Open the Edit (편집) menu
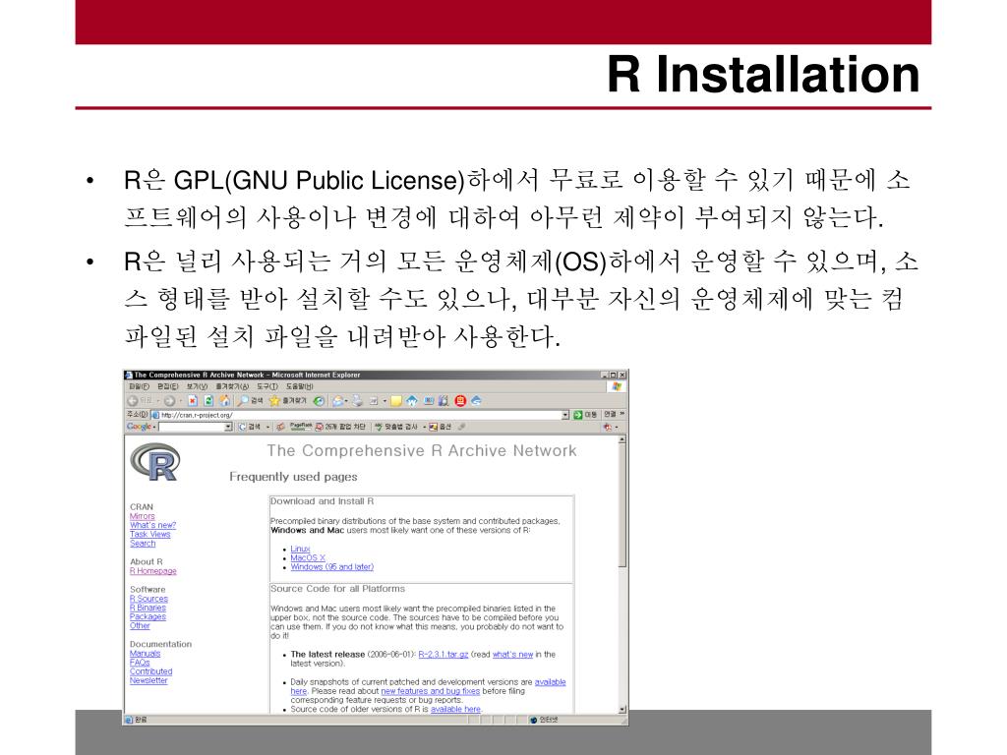This screenshot has height=755, width=1007. [167, 386]
